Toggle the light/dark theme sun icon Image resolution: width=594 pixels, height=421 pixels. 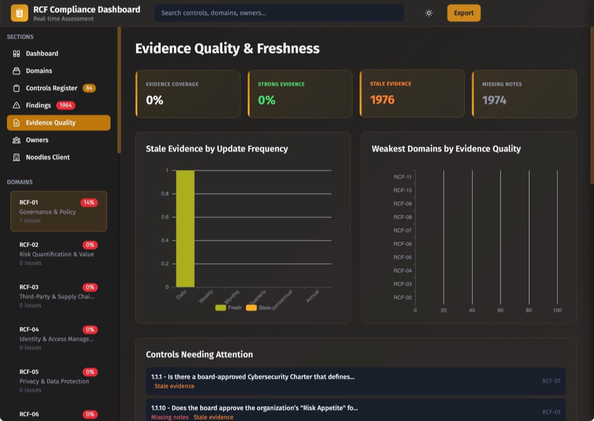(429, 13)
